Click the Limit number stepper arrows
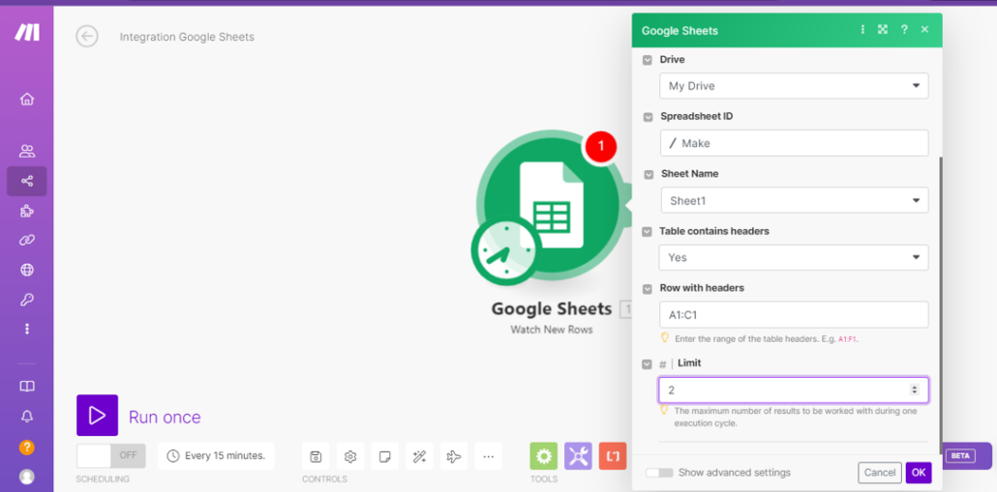Image resolution: width=997 pixels, height=492 pixels. 915,390
